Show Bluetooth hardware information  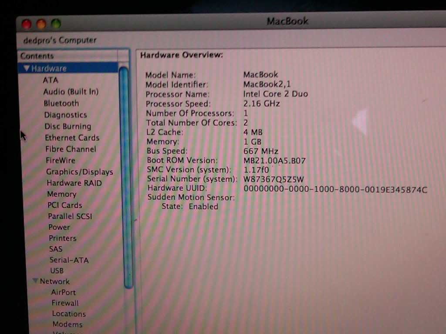61,103
